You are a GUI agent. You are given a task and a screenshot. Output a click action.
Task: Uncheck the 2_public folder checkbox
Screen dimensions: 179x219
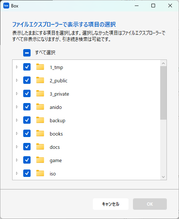pos(27,80)
